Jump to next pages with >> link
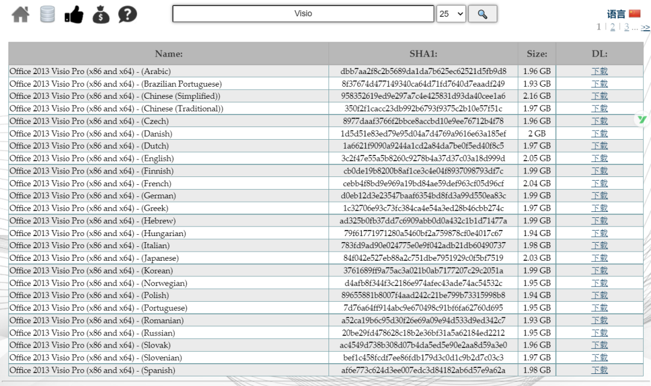 646,27
